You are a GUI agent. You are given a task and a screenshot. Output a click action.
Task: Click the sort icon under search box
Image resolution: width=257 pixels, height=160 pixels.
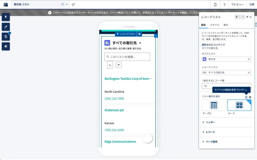click(x=110, y=65)
